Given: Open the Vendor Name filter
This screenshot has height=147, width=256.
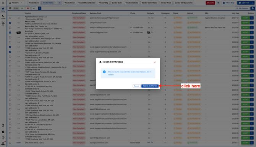Looking at the screenshot, I should coord(34,3).
